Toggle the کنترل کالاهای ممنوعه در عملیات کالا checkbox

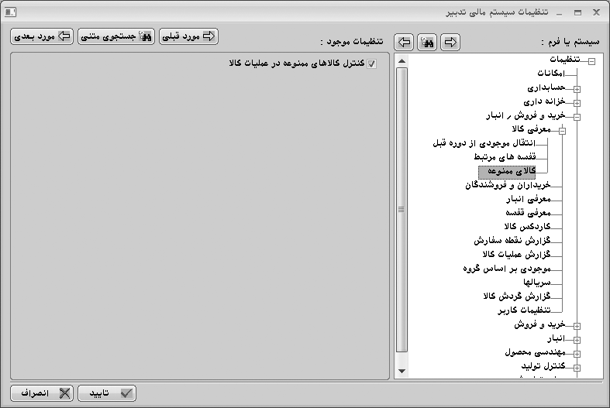point(371,63)
